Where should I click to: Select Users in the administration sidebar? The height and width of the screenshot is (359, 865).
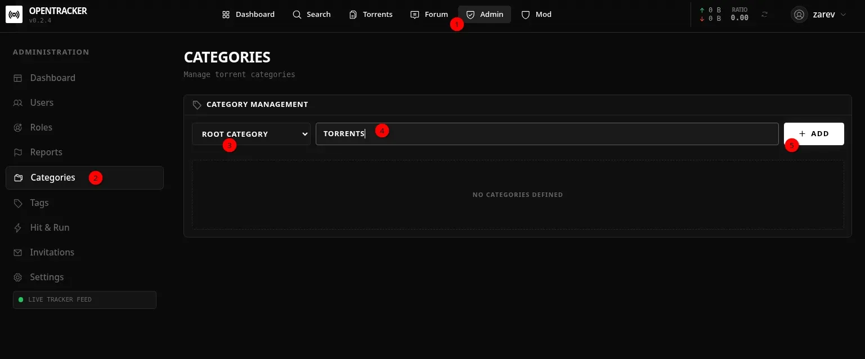[42, 103]
